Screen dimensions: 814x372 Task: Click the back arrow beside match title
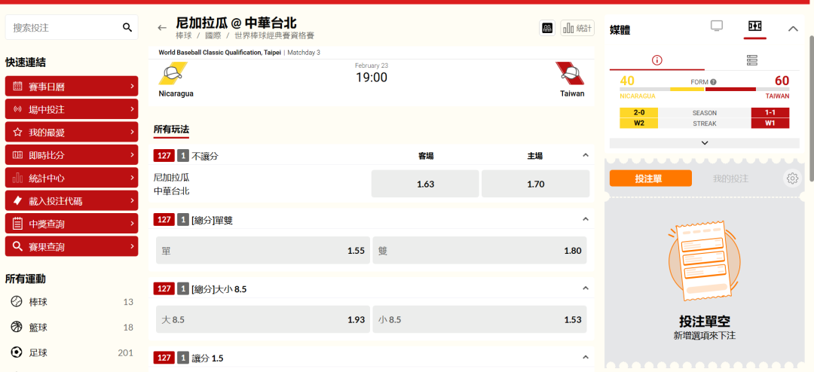point(162,28)
